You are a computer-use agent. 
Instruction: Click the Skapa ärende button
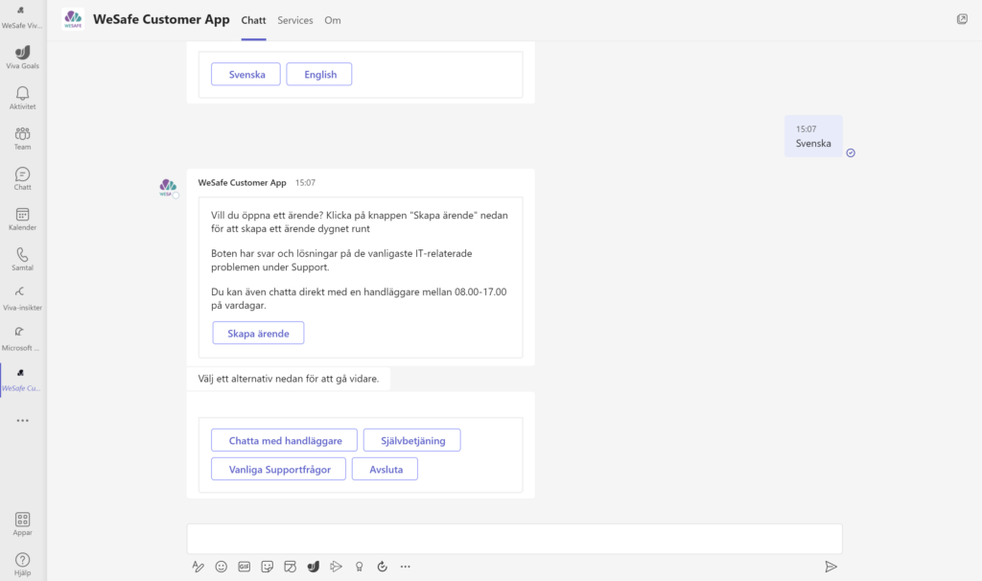257,333
